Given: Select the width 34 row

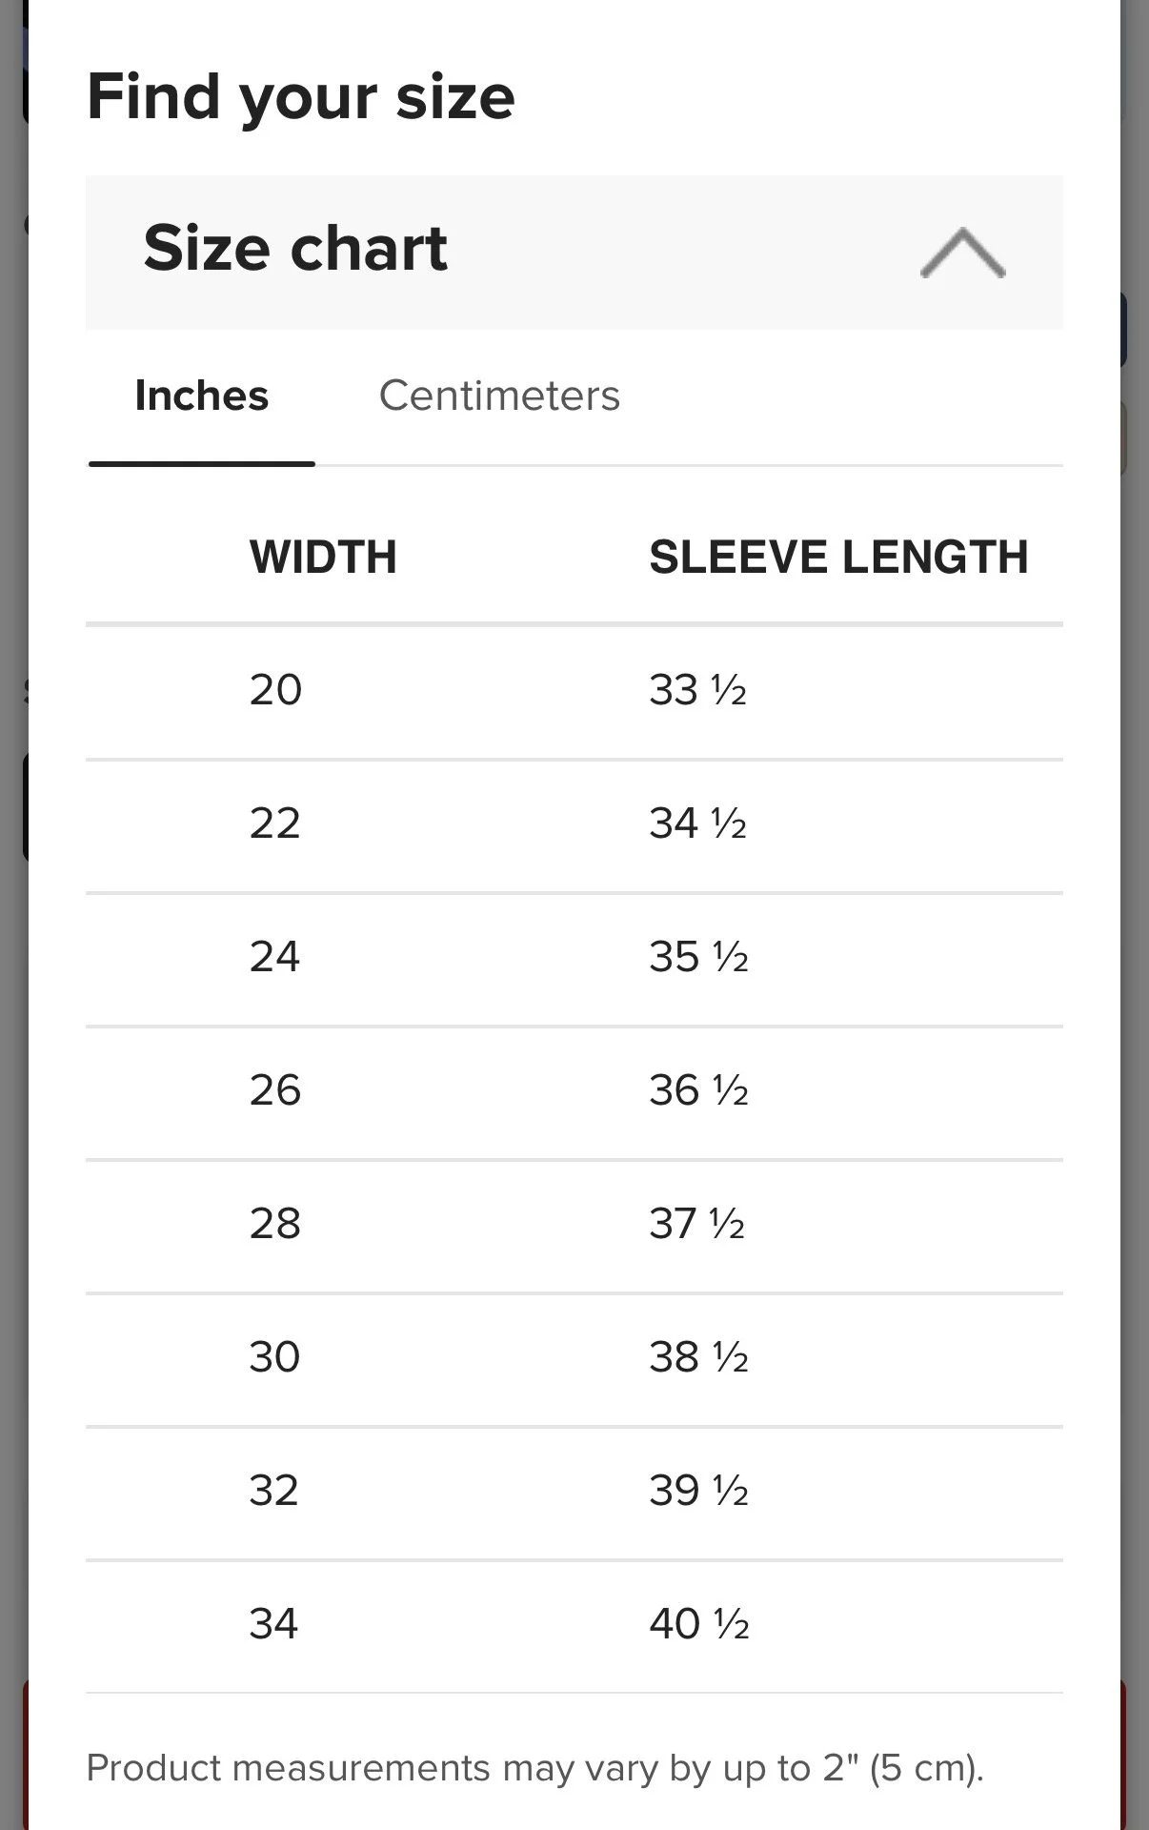Looking at the screenshot, I should [x=275, y=1624].
